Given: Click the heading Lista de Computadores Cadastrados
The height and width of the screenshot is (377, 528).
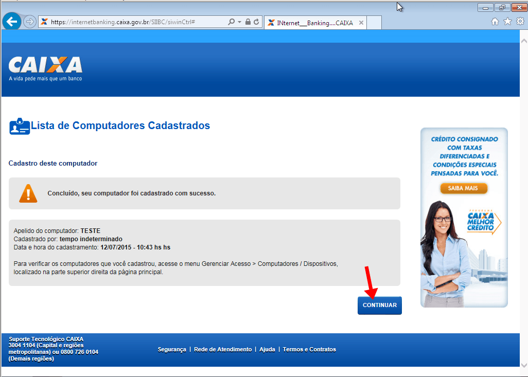Looking at the screenshot, I should click(x=120, y=125).
